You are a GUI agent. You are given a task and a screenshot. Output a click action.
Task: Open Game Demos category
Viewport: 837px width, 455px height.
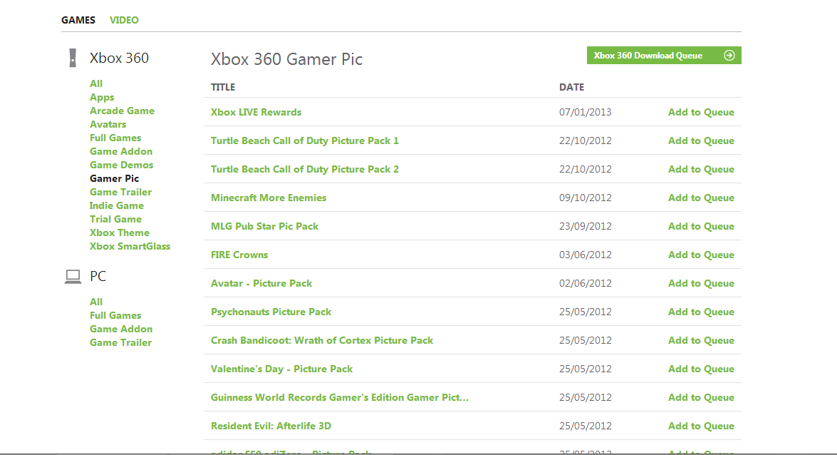[x=121, y=165]
